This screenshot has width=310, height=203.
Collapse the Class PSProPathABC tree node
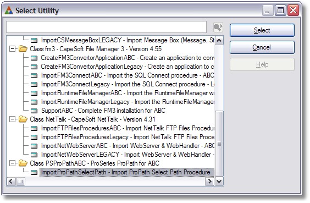12,163
